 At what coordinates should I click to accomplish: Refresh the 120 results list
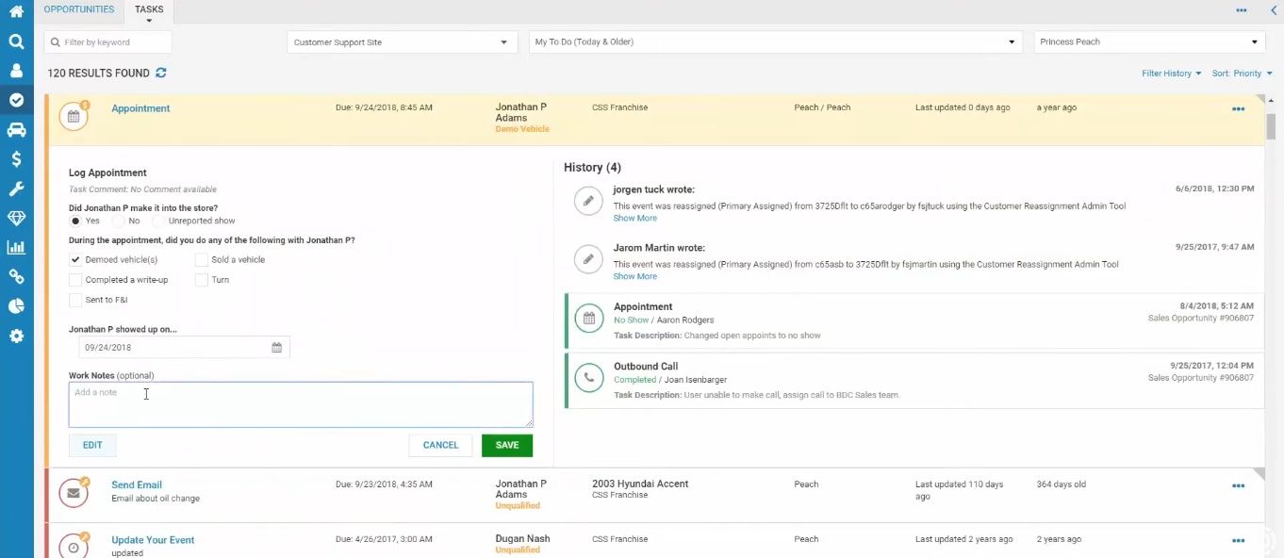click(x=161, y=73)
